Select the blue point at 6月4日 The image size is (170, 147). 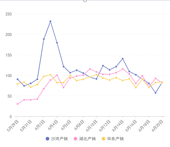(57, 43)
